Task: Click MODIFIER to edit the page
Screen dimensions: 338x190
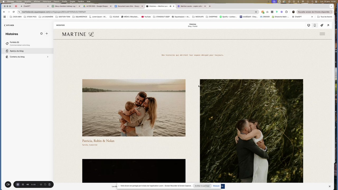Action: pos(60,25)
